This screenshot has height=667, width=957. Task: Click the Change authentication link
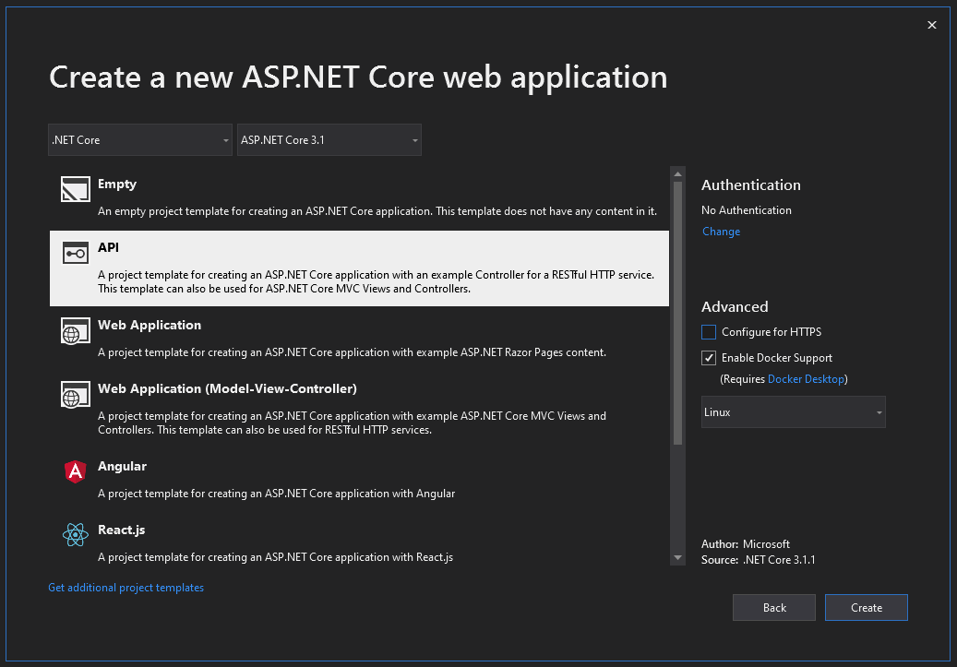click(721, 232)
